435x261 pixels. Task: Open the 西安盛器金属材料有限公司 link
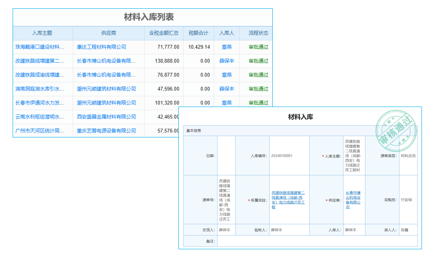point(107,117)
